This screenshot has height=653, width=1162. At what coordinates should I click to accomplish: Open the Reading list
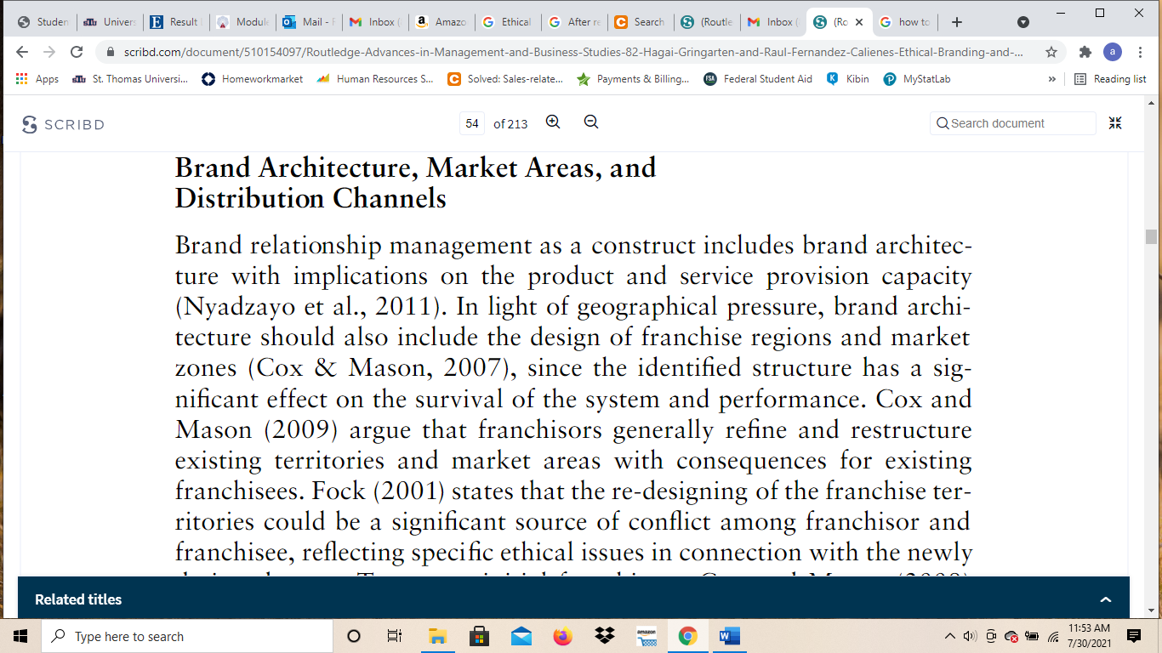[1110, 79]
